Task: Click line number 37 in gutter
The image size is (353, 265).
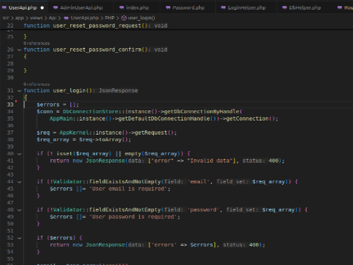Action: coord(10,132)
